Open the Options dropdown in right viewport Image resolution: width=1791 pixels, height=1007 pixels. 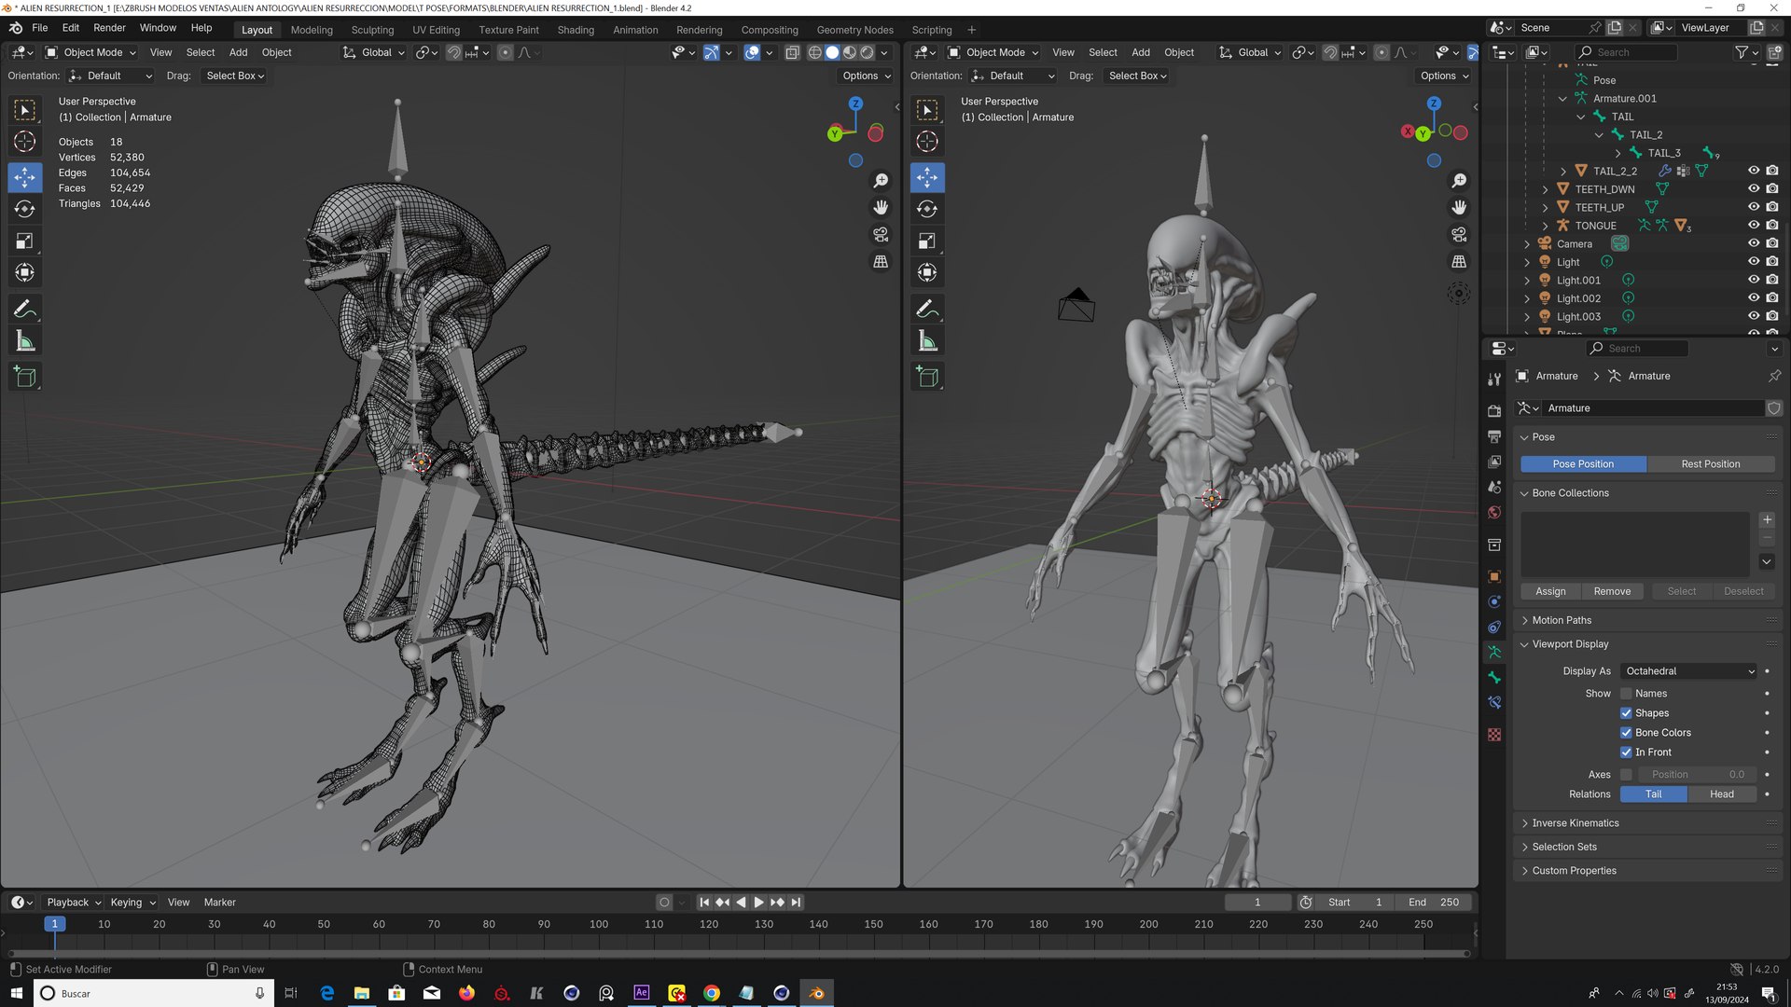click(x=1444, y=76)
